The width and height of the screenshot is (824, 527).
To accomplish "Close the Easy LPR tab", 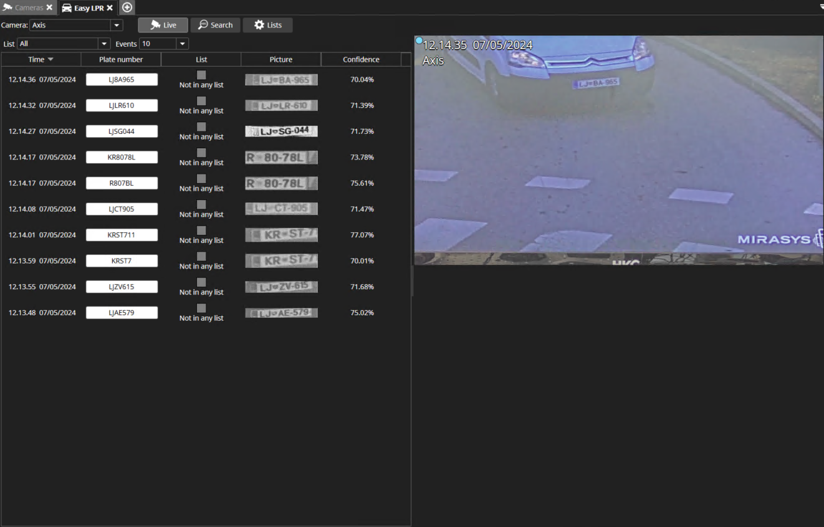I will (x=110, y=8).
